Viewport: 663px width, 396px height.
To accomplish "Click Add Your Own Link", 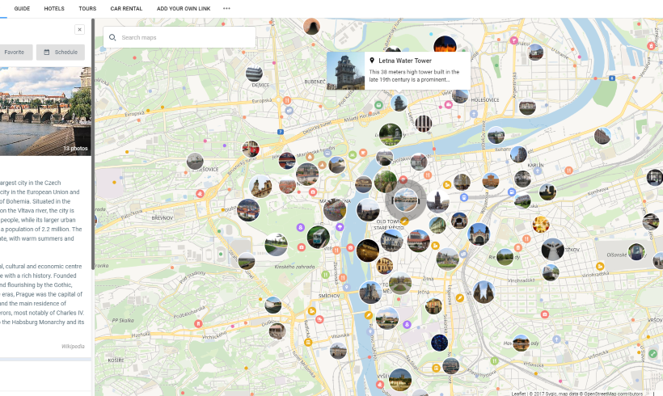I will point(184,8).
